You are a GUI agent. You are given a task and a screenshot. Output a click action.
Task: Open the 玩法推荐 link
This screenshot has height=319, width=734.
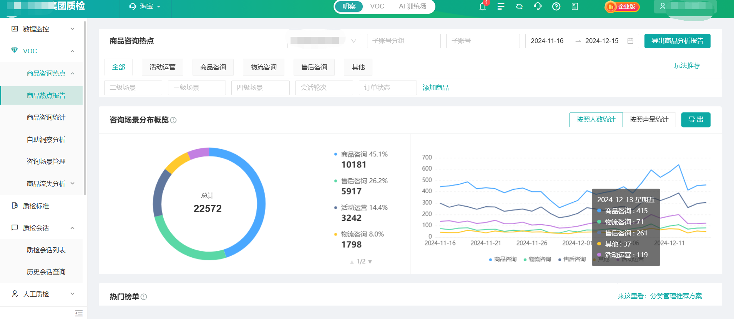687,66
